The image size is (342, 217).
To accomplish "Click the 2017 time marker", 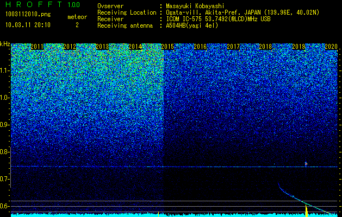I will click(233, 47).
